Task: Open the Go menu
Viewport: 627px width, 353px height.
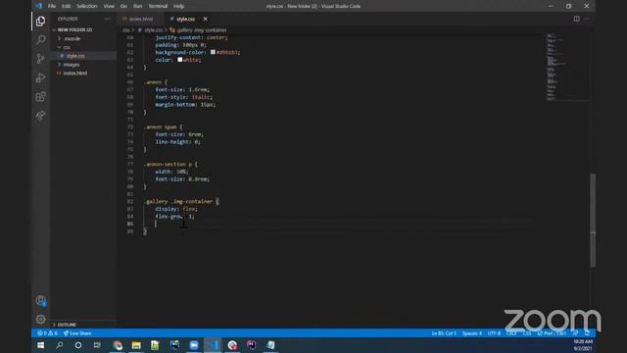Action: pos(123,6)
